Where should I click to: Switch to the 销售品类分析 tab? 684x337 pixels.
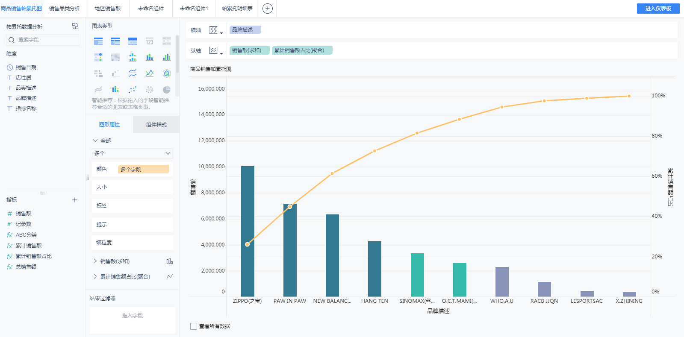(x=65, y=9)
